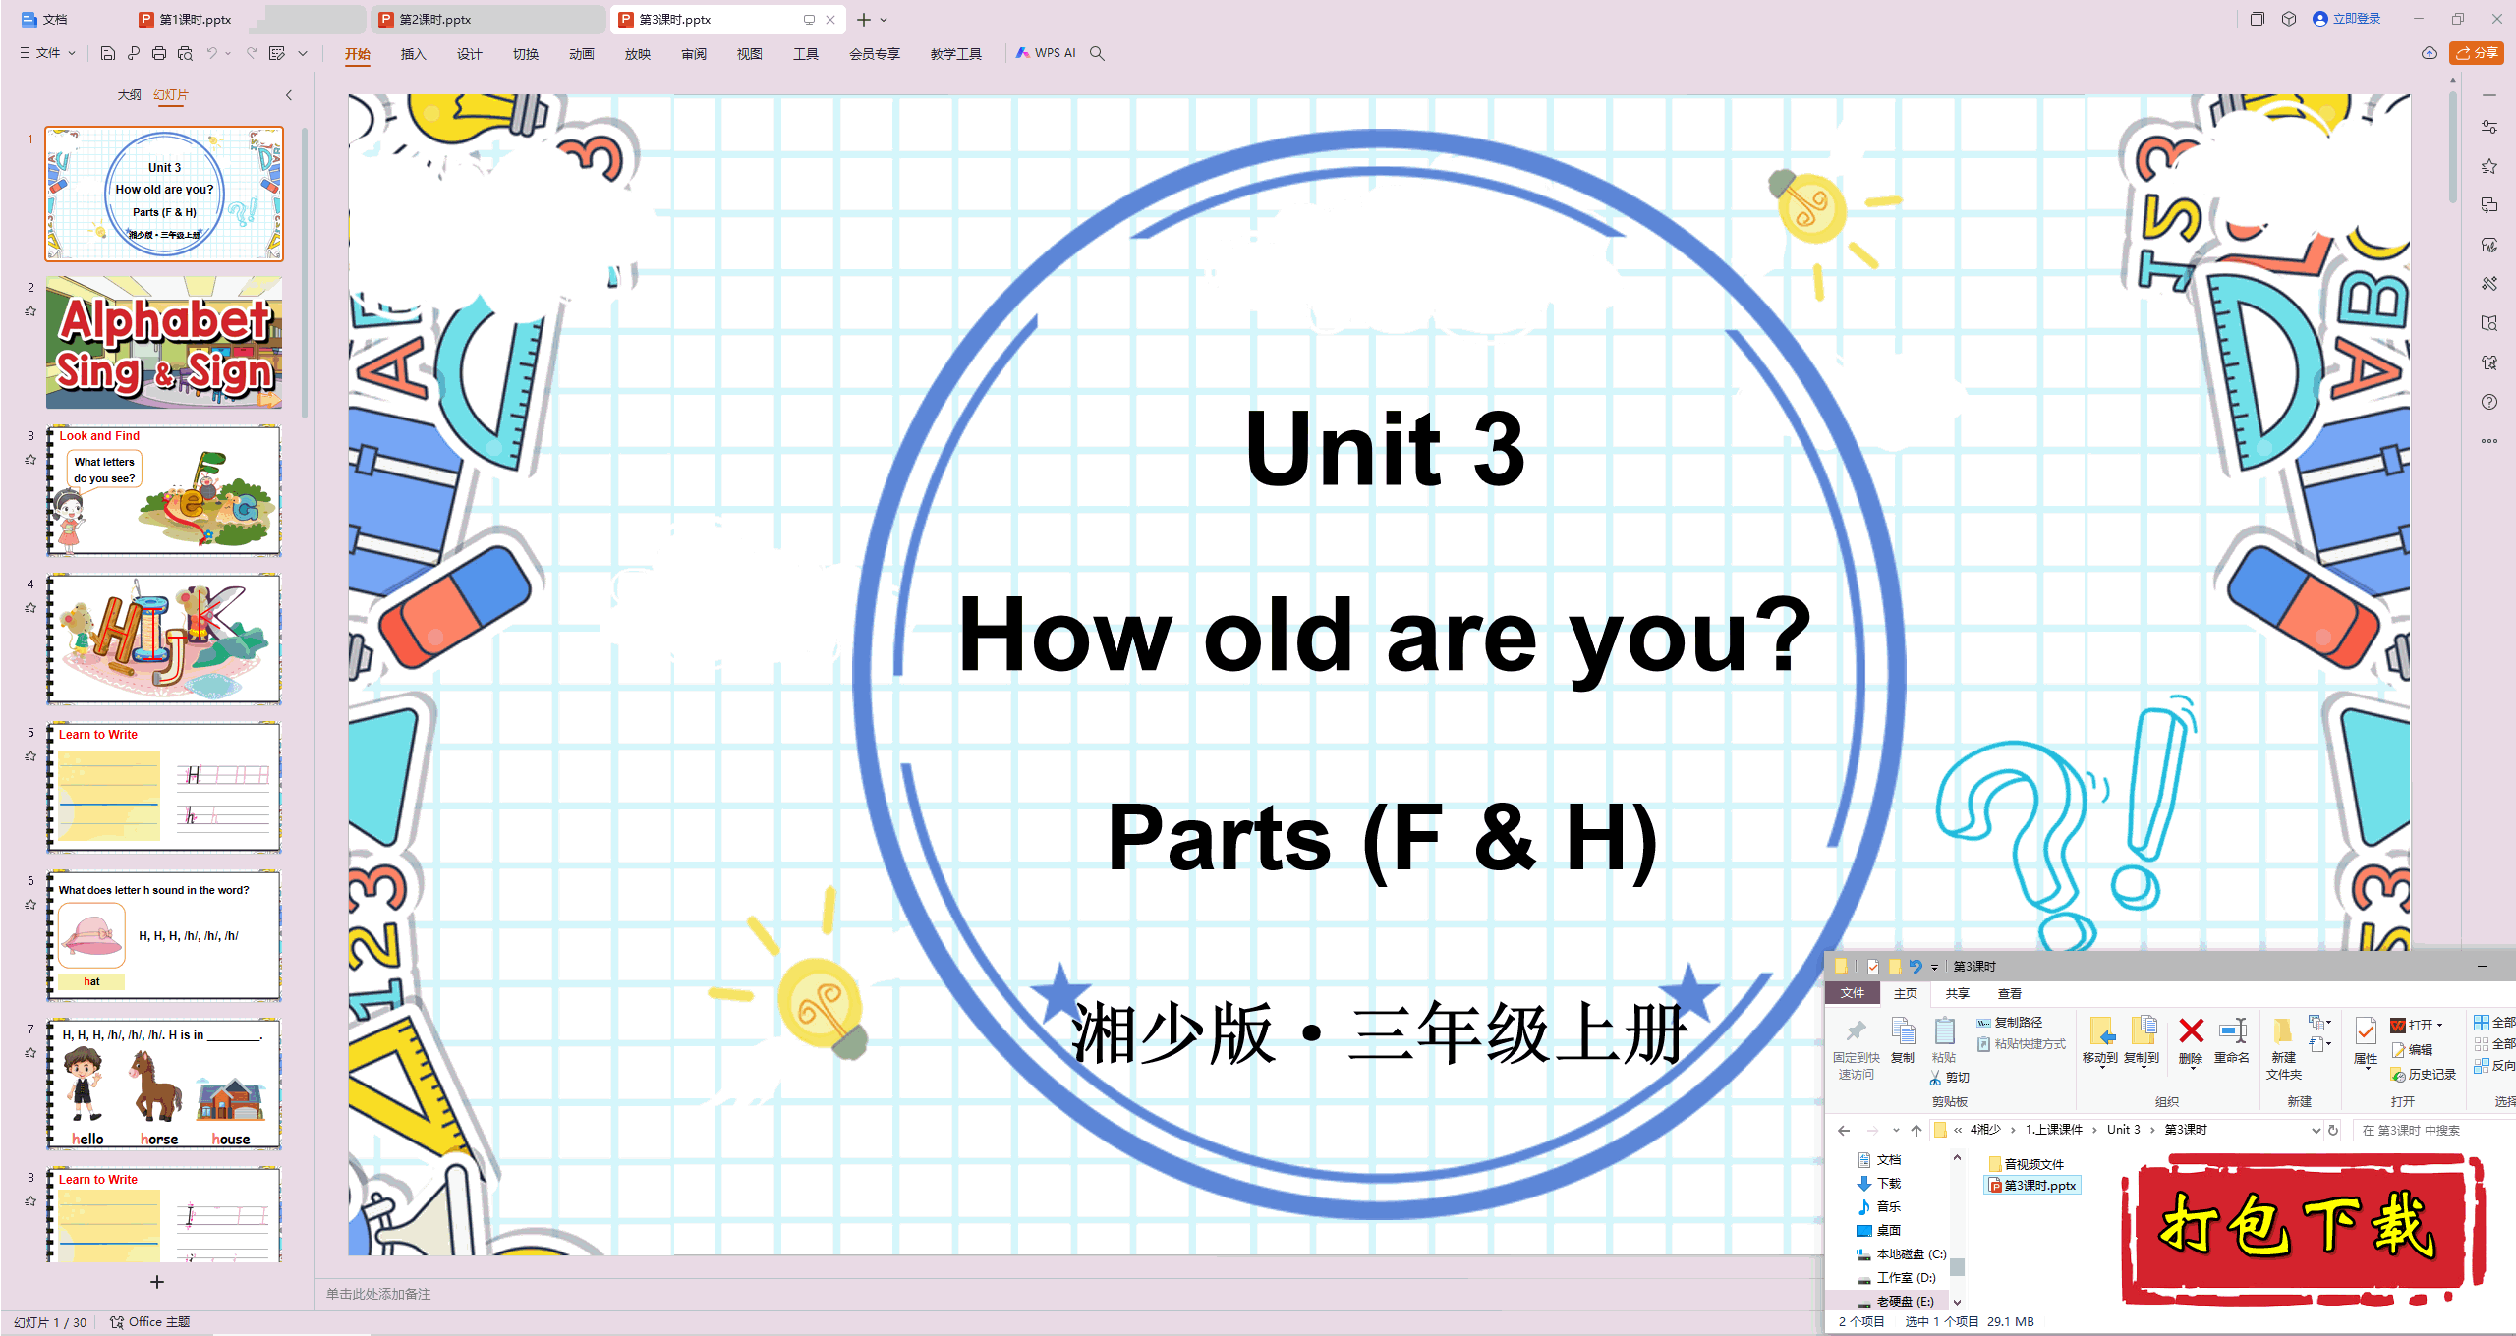Open the new tab dropdown arrow beside plus
This screenshot has height=1336, width=2516.
pyautogui.click(x=884, y=20)
